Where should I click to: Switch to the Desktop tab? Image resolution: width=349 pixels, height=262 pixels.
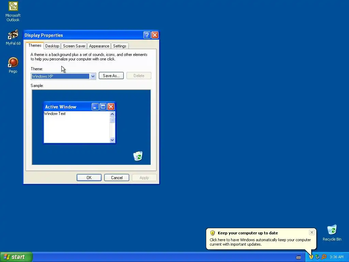tap(52, 46)
